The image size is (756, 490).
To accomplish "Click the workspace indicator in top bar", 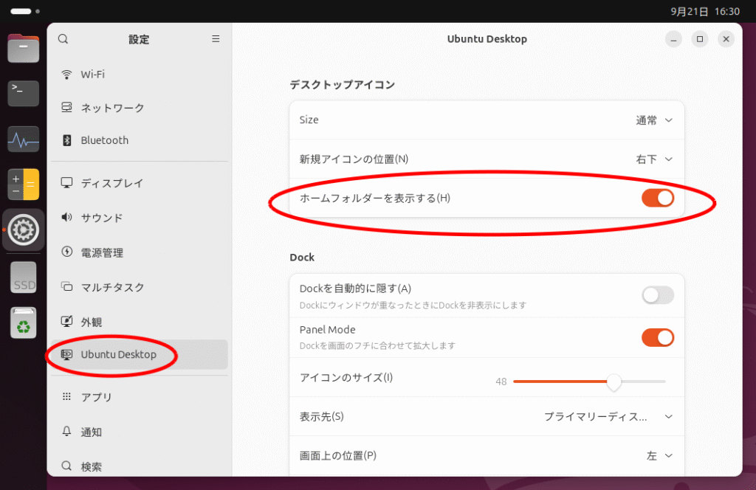I will 25,11.
